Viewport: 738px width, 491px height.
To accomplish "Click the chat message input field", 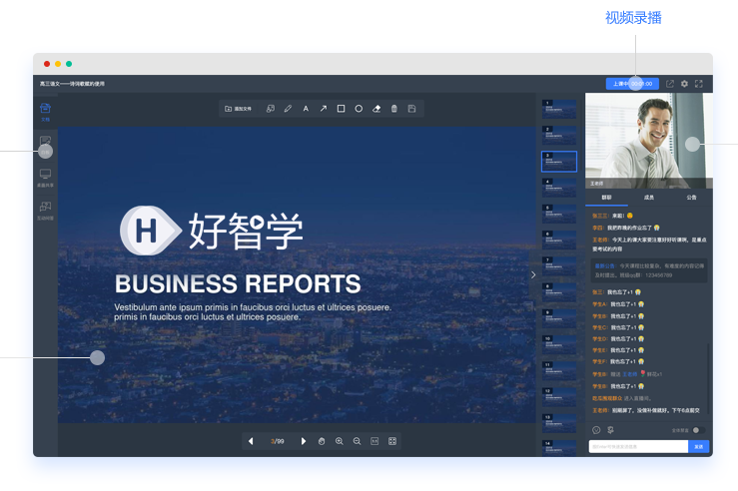I will click(x=638, y=446).
